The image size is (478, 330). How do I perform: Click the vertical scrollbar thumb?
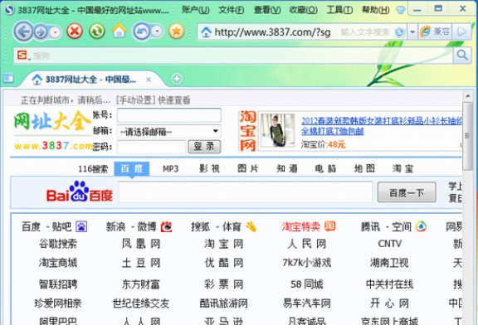pyautogui.click(x=467, y=136)
